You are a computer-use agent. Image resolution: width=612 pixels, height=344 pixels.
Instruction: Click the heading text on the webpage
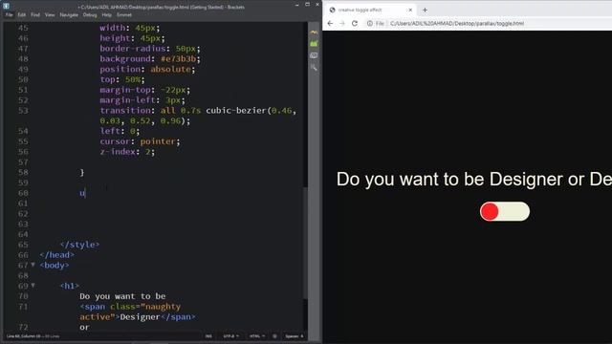(x=474, y=180)
